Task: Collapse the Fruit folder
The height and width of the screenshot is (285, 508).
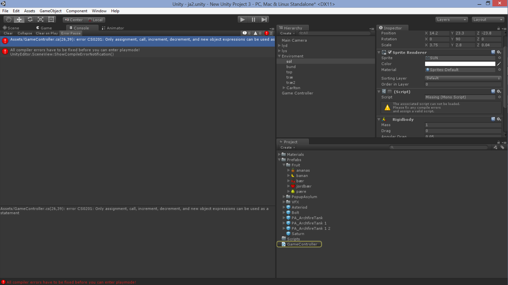Action: (x=284, y=165)
